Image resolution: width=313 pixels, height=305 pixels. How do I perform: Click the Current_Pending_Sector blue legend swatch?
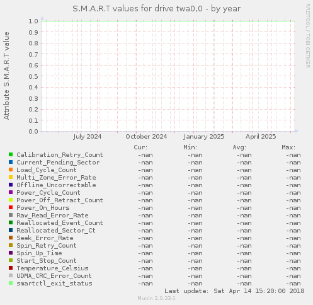click(x=11, y=162)
